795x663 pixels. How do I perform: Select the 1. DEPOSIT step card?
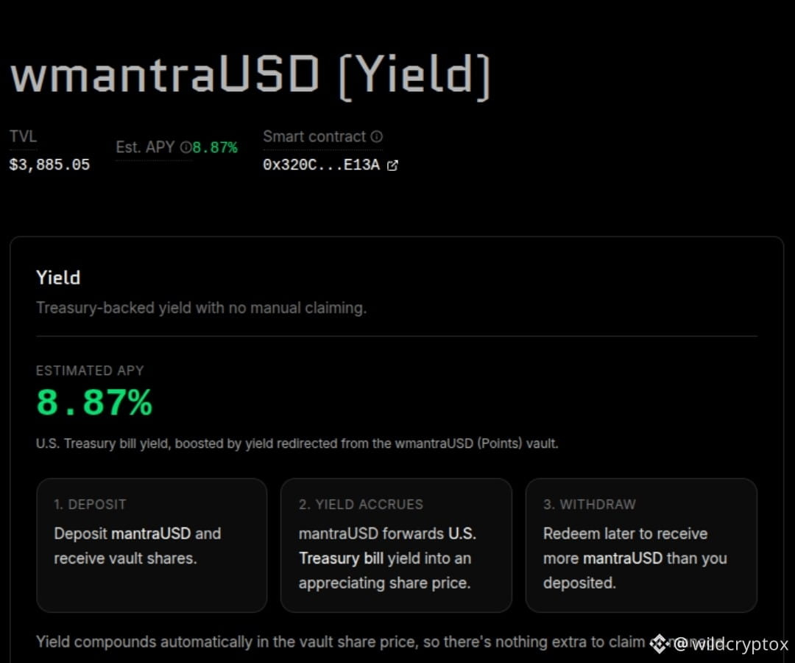[152, 545]
